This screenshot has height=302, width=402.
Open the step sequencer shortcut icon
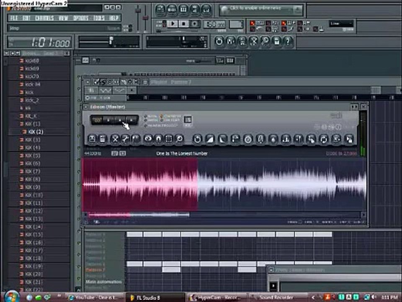(172, 10)
